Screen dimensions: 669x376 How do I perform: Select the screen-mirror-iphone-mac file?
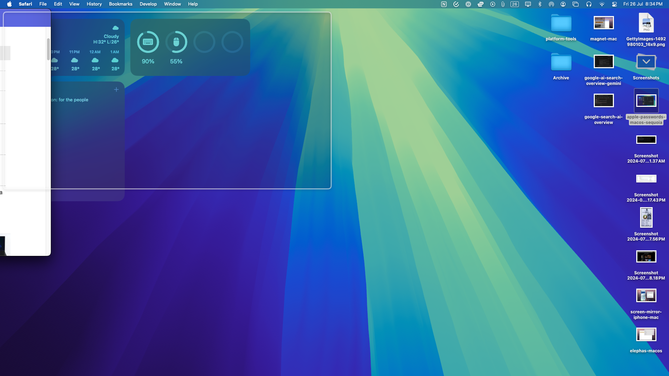(646, 296)
